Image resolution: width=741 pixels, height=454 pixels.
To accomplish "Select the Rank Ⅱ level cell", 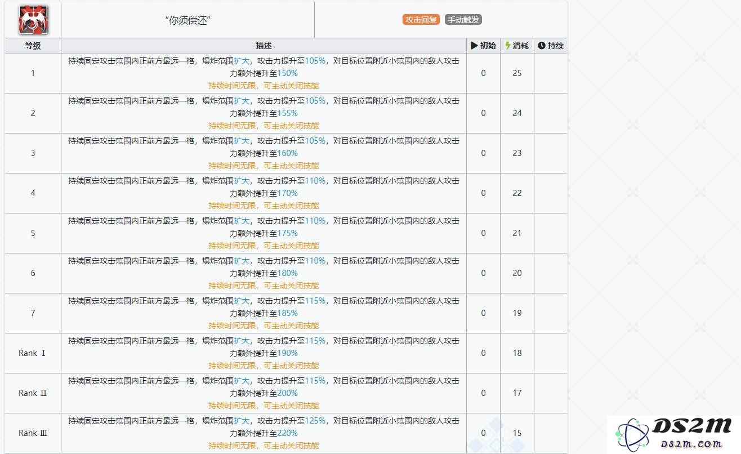I will (33, 393).
